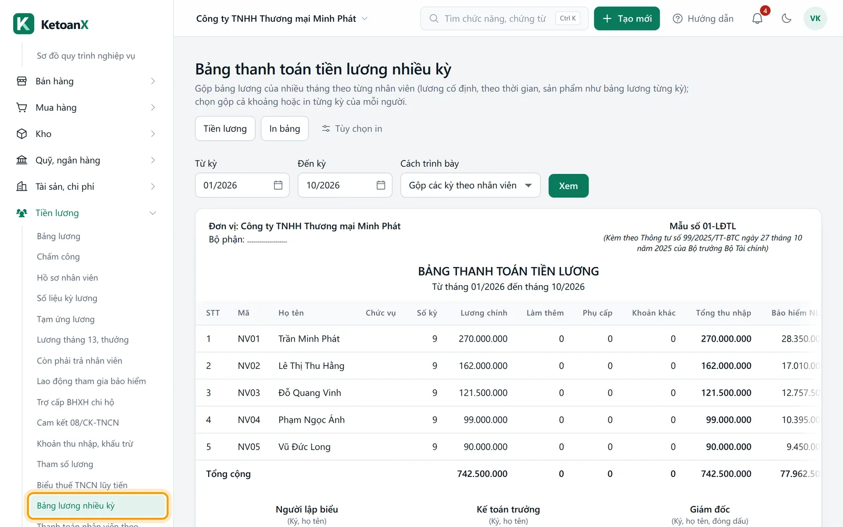
Task: Open the notifications bell
Action: coord(757,18)
